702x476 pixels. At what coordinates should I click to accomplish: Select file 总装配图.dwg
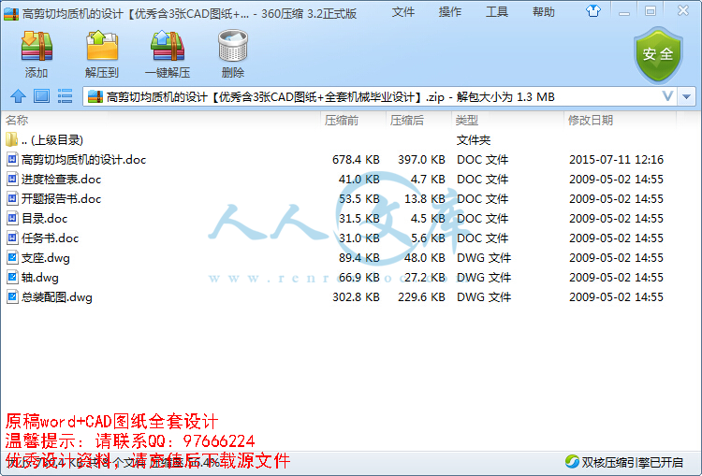click(x=351, y=297)
